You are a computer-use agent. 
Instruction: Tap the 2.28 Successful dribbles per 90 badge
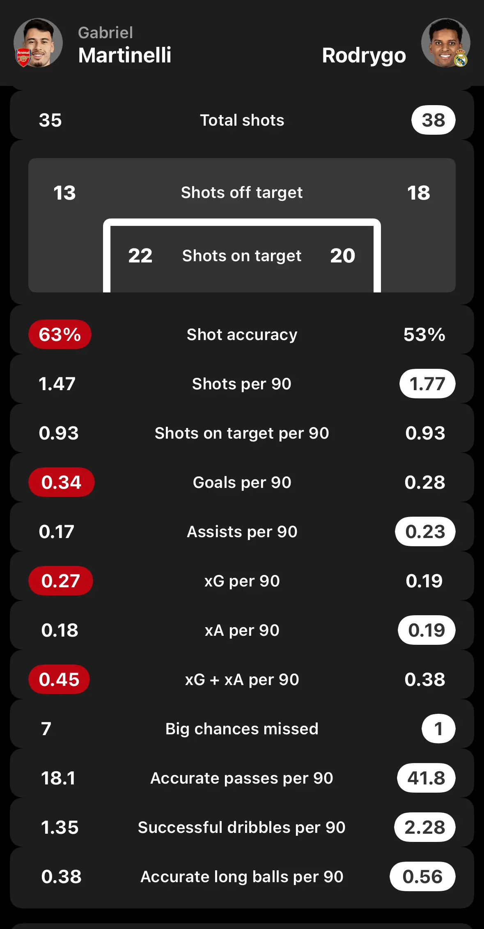click(425, 827)
